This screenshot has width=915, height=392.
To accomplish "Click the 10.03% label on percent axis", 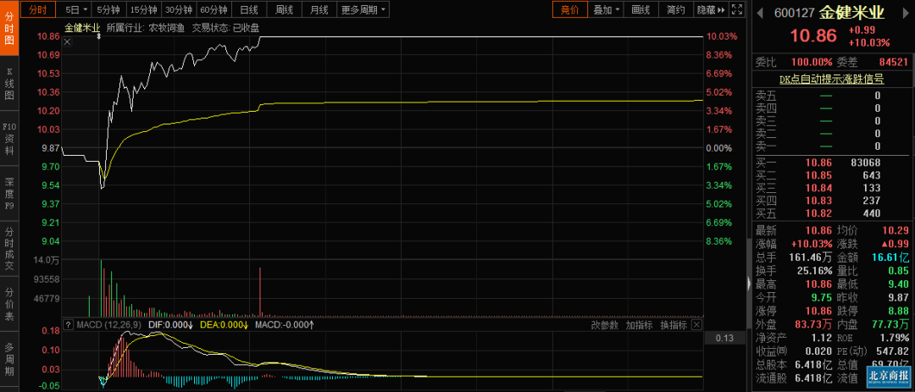I will pos(722,36).
